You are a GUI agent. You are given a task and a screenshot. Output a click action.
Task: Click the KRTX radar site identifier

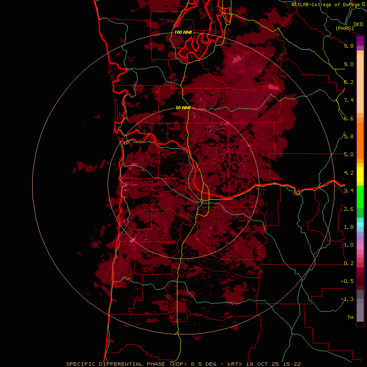[x=234, y=364]
